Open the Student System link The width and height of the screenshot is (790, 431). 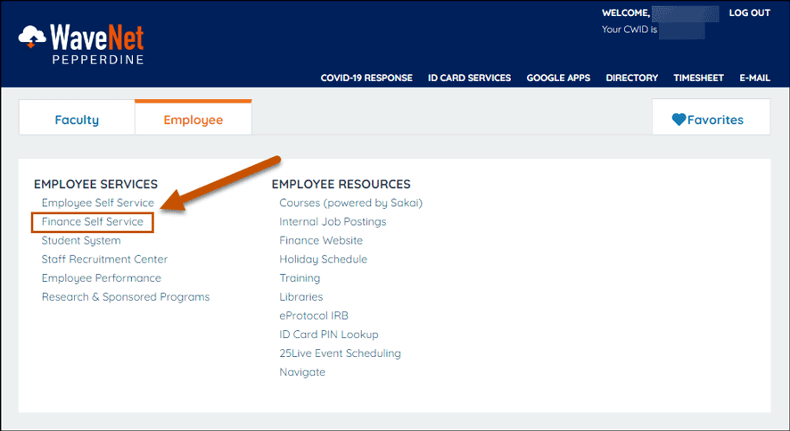pyautogui.click(x=81, y=241)
